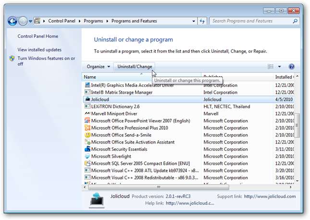Sort by the Installed On column header
This screenshot has height=220, width=310.
pos(284,77)
